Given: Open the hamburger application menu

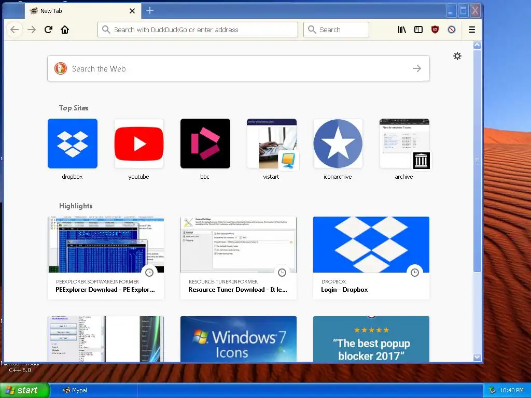Looking at the screenshot, I should point(472,30).
